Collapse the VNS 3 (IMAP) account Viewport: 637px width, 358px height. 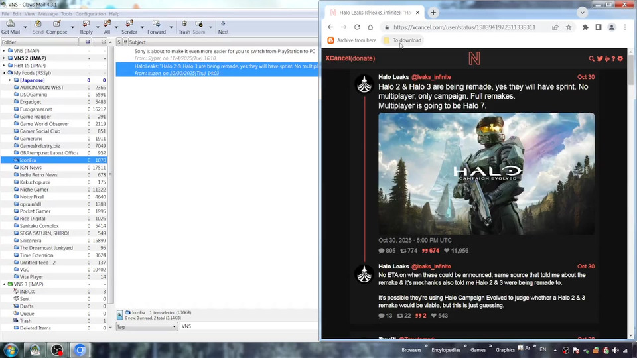(x=4, y=284)
